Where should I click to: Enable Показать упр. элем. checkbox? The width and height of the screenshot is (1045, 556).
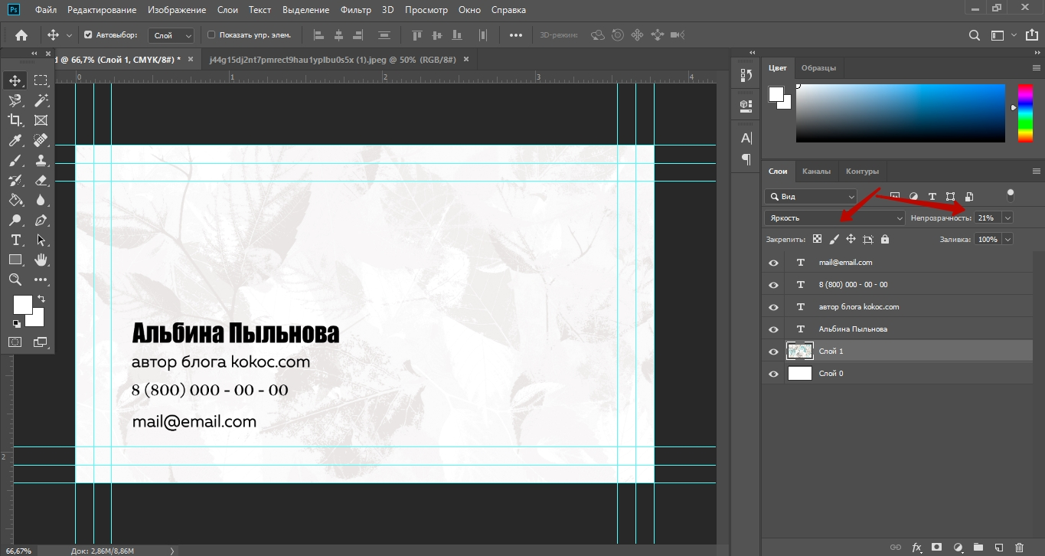212,35
